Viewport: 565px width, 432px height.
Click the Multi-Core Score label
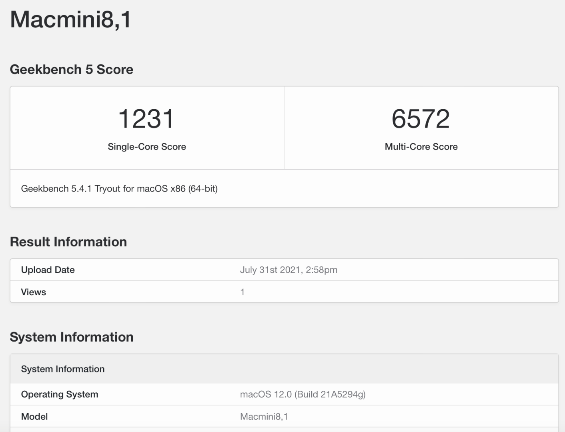tap(421, 147)
